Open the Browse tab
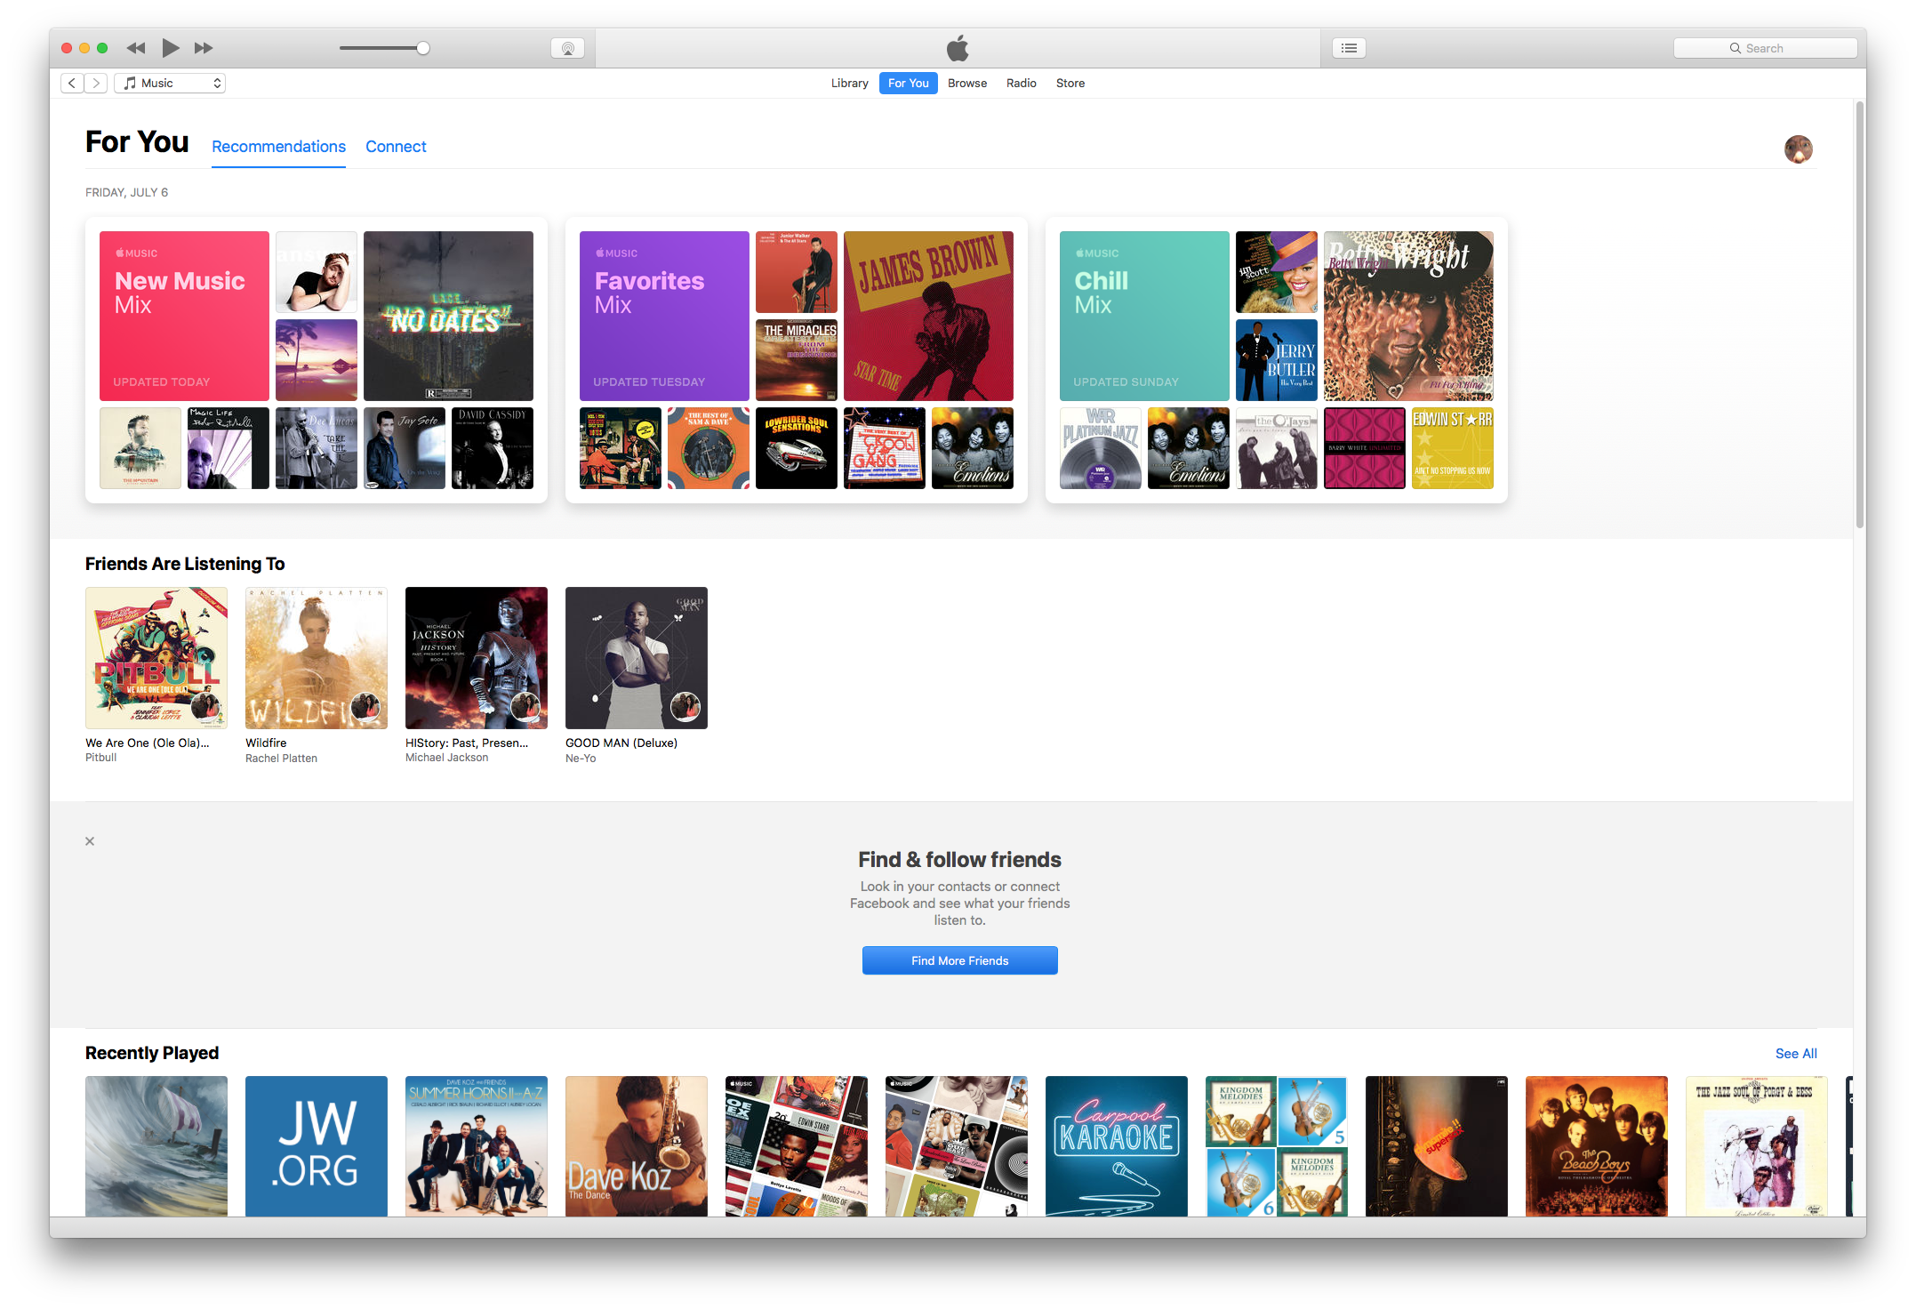Viewport: 1916px width, 1309px height. [x=966, y=83]
